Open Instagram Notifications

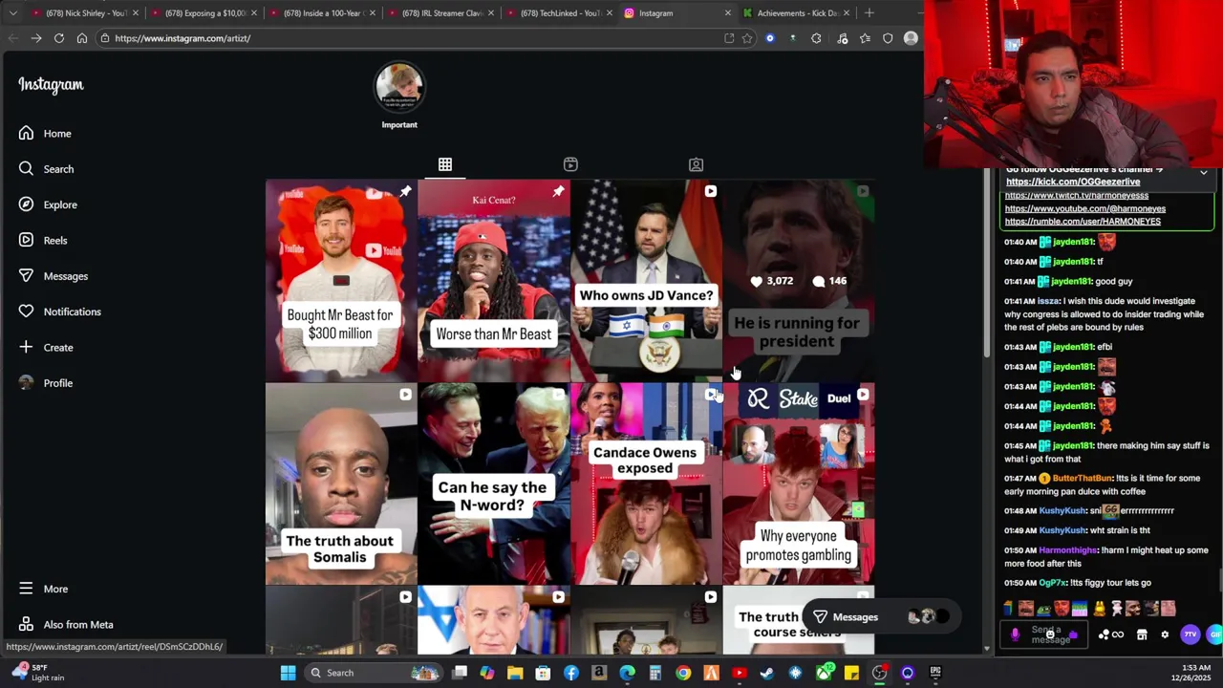coord(59,312)
